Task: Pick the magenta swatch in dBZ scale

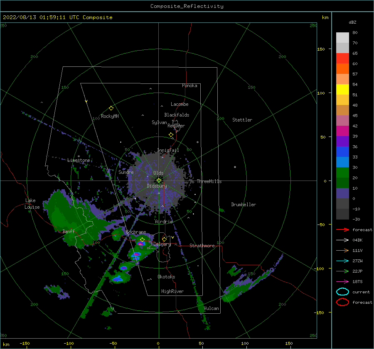Action: pyautogui.click(x=342, y=131)
